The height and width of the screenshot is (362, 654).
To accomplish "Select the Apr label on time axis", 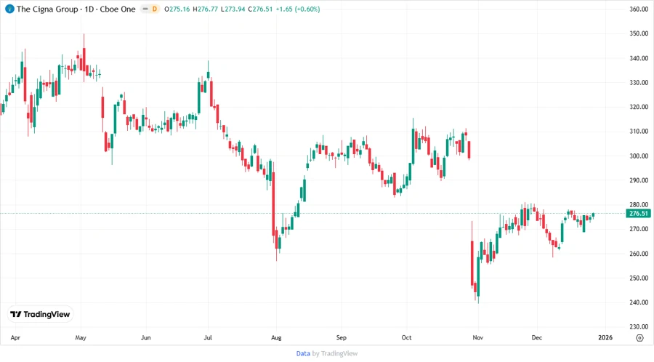I will (x=15, y=337).
